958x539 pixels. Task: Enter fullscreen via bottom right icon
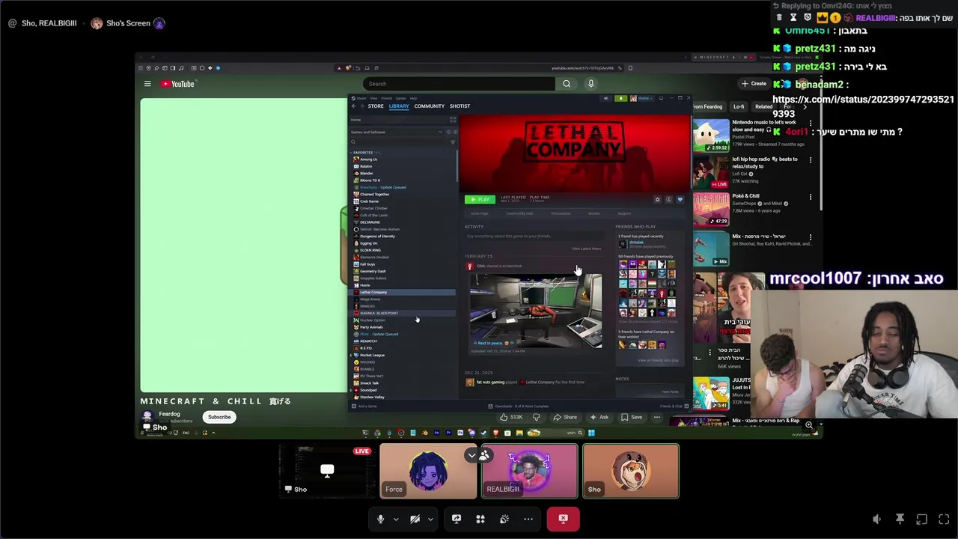point(944,519)
